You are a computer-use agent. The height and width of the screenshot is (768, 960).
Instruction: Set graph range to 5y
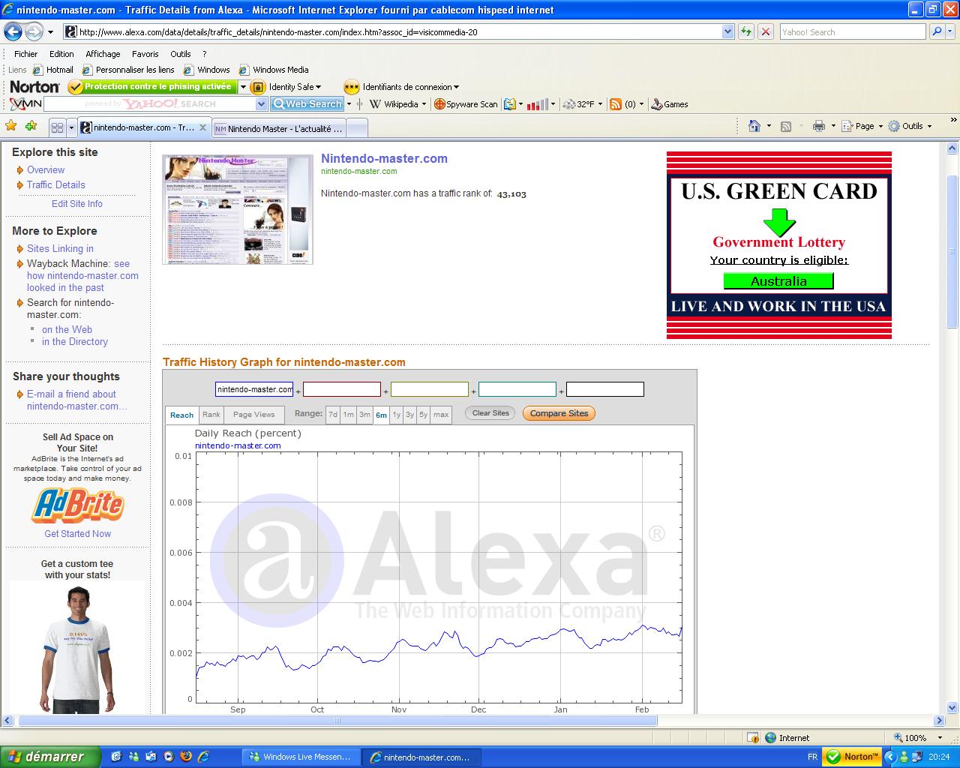tap(424, 415)
